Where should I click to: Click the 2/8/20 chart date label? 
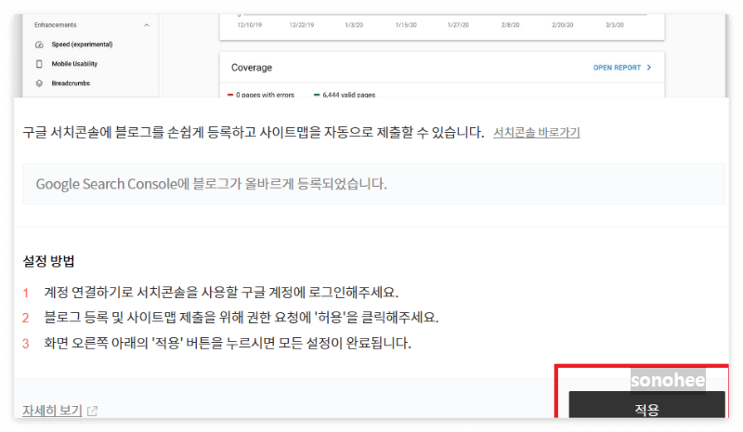coord(510,25)
